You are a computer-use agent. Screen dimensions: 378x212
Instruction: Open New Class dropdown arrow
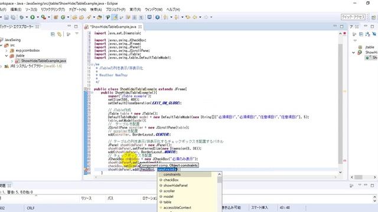(68, 17)
